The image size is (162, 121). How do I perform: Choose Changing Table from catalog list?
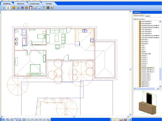pyautogui.click(x=146, y=54)
